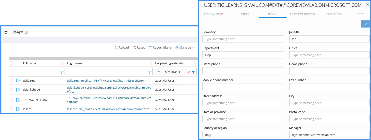Open the CoreView Properties tab

(x=303, y=14)
